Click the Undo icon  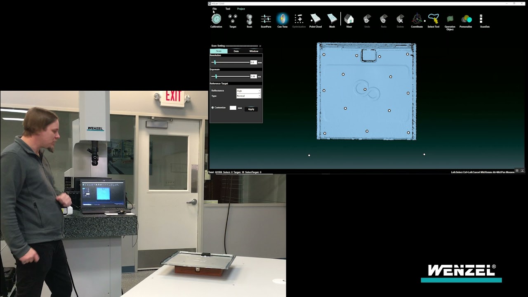(x=367, y=19)
